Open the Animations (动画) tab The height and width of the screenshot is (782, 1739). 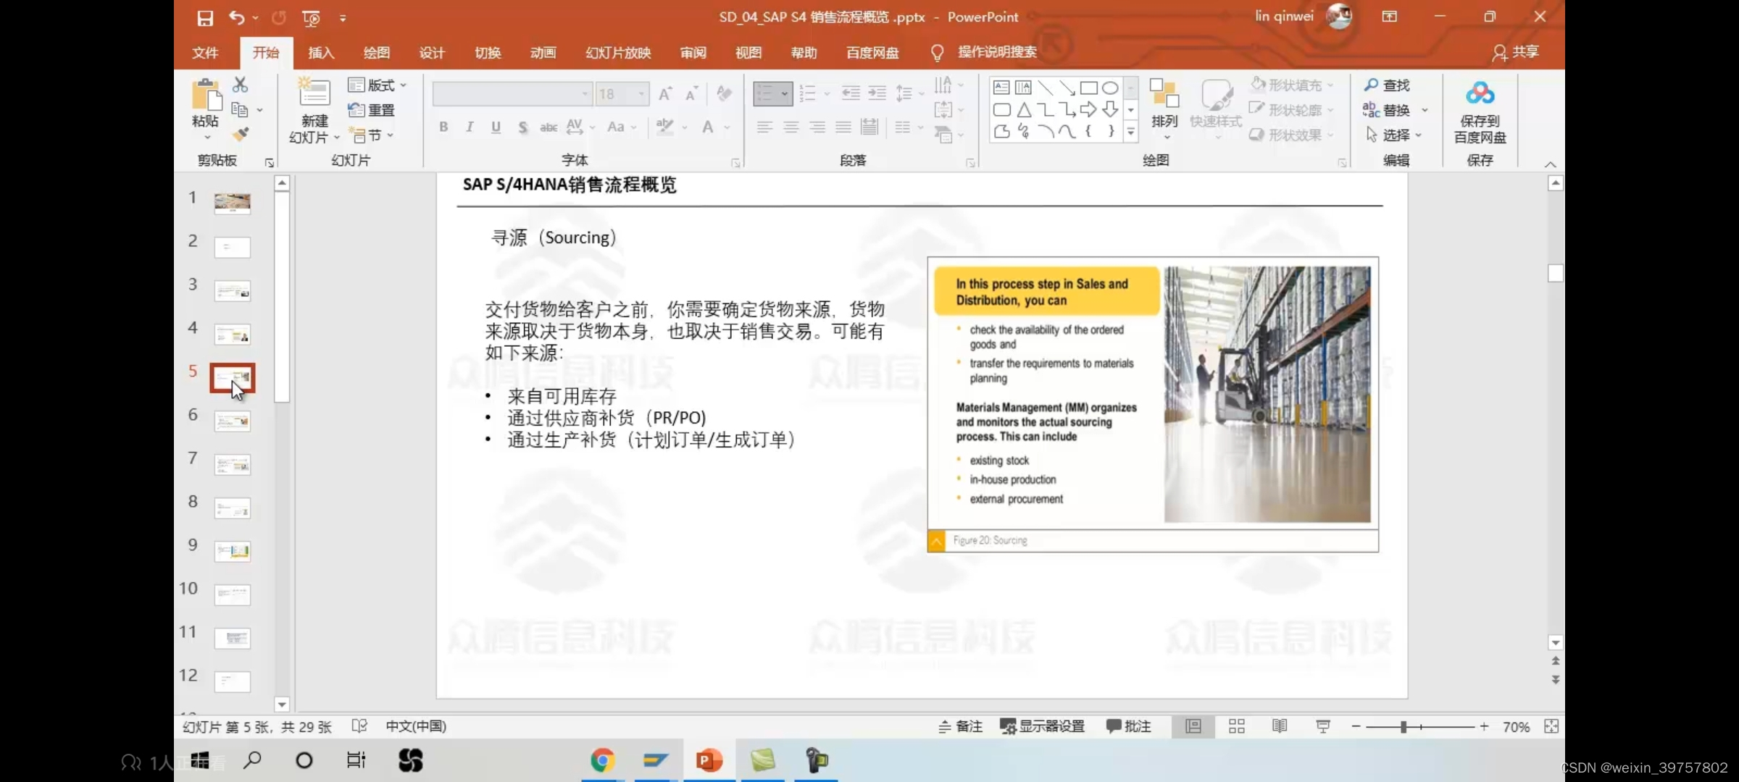[543, 53]
